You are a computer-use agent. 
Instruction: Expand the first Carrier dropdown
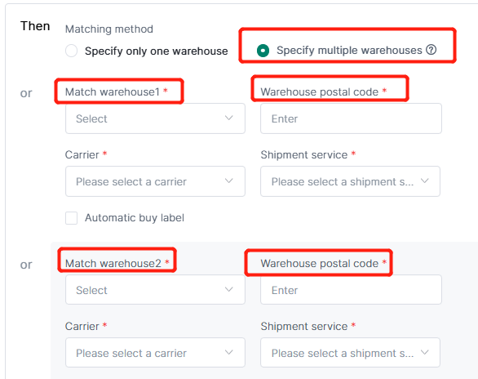click(x=155, y=181)
